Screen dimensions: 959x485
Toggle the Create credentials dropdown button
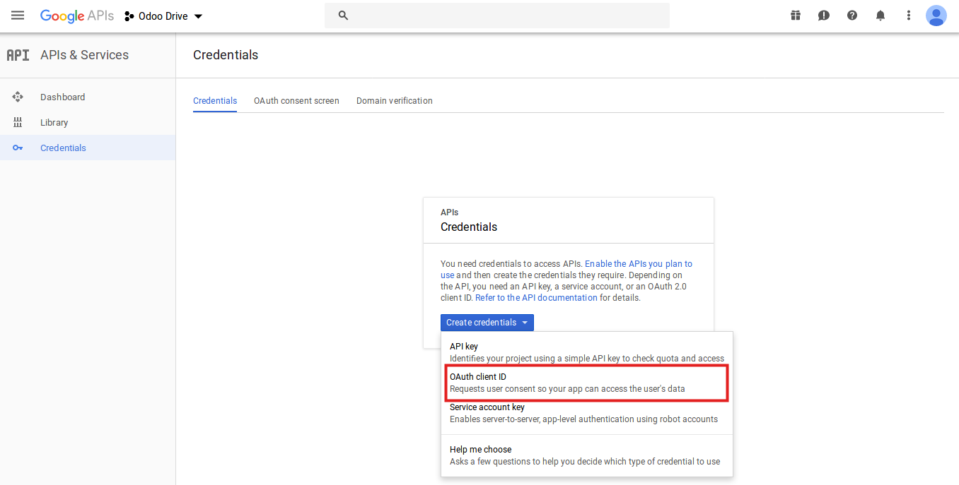[x=487, y=323]
